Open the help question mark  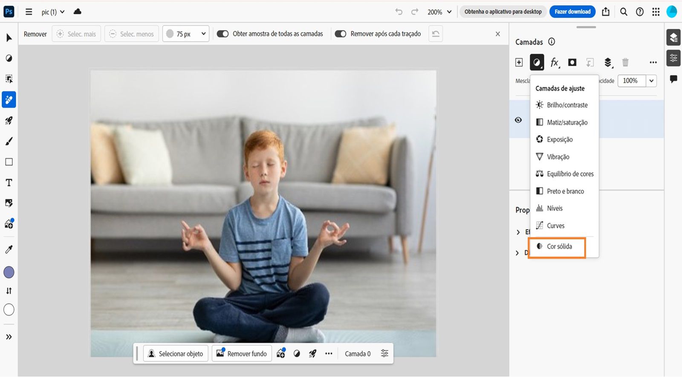(x=640, y=12)
